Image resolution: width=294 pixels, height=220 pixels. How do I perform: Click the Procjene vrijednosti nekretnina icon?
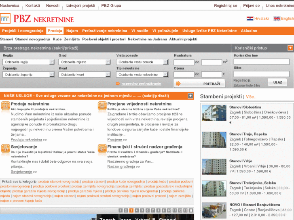[102, 106]
